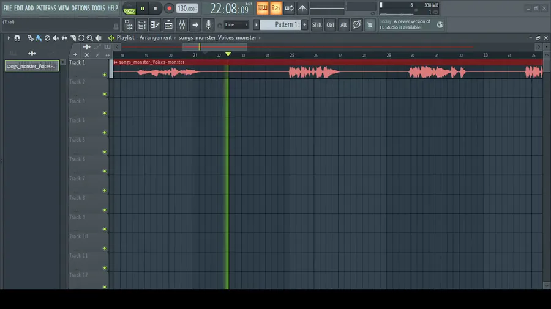Add new pattern with plus button
The width and height of the screenshot is (551, 309).
point(305,25)
